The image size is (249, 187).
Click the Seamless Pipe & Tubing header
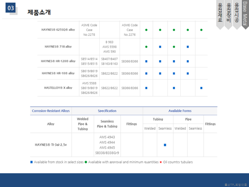tap(107, 124)
